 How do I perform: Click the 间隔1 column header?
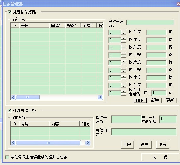pyautogui.click(x=57, y=25)
